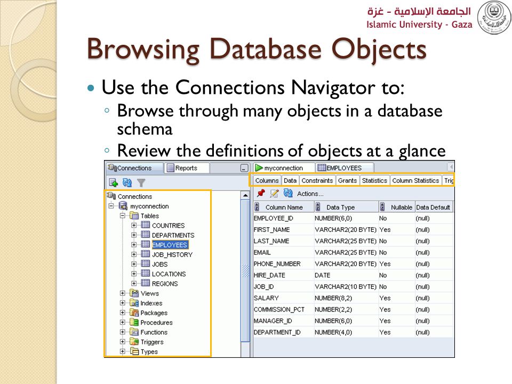512x384 pixels.
Task: Click the navigator scrollbar up arrow
Action: pyautogui.click(x=245, y=195)
